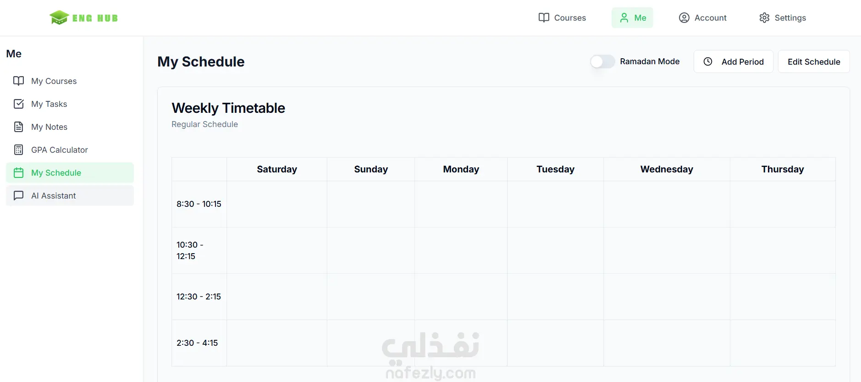Enable the Ramadan Mode switch

(x=602, y=61)
